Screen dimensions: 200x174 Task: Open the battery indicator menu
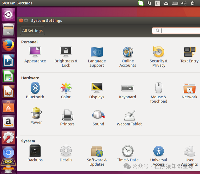175,3
